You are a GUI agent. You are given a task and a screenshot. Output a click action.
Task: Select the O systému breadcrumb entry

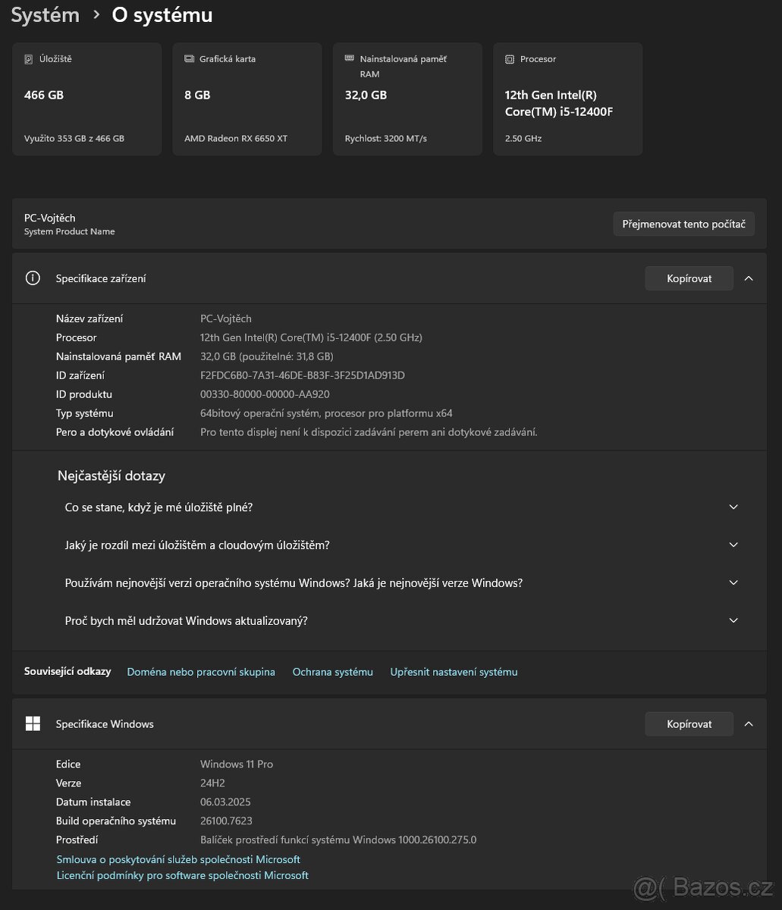click(x=162, y=15)
